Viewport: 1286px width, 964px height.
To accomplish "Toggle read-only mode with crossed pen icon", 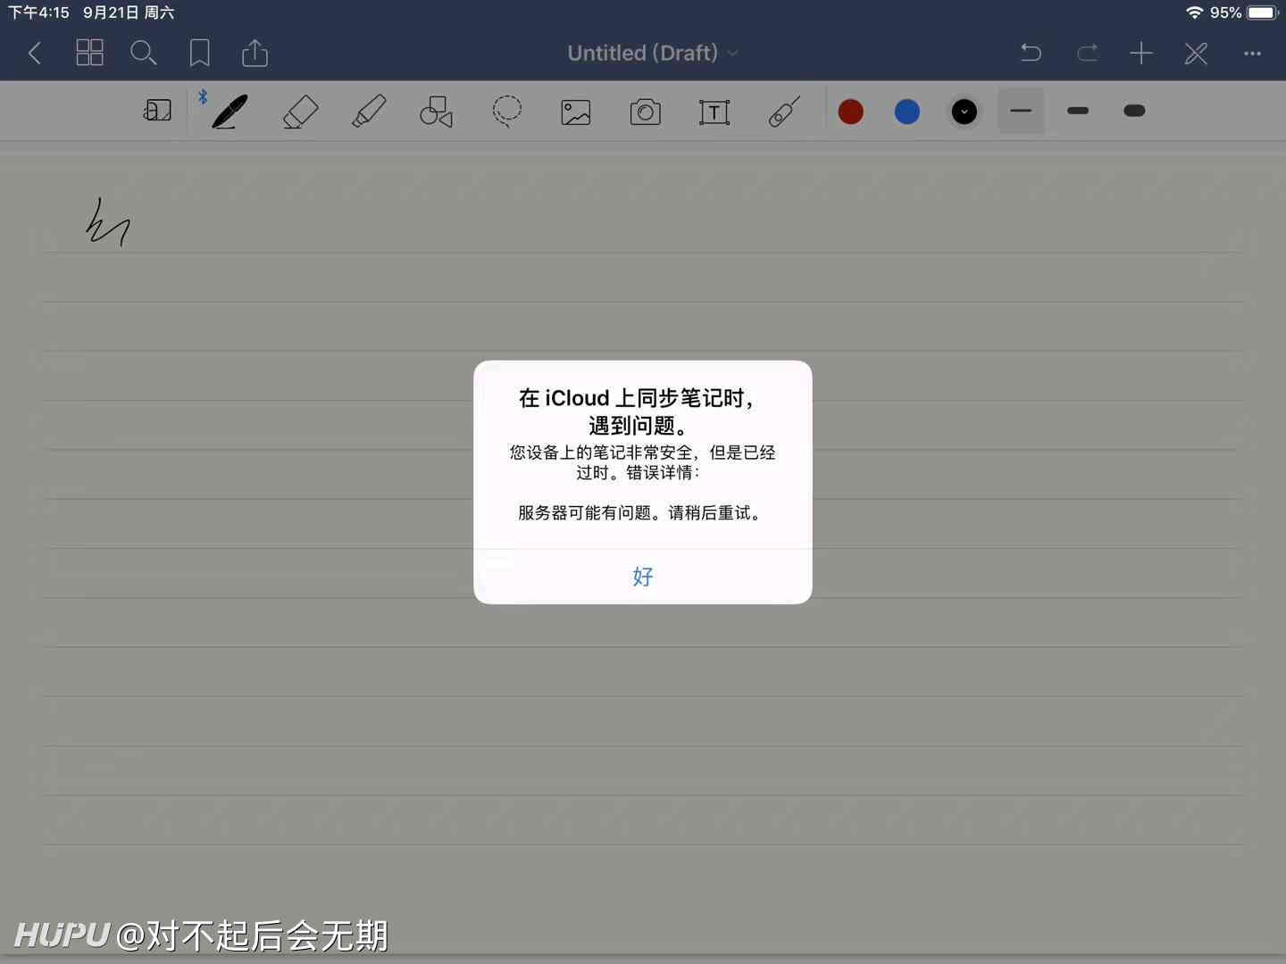I will click(x=1196, y=54).
